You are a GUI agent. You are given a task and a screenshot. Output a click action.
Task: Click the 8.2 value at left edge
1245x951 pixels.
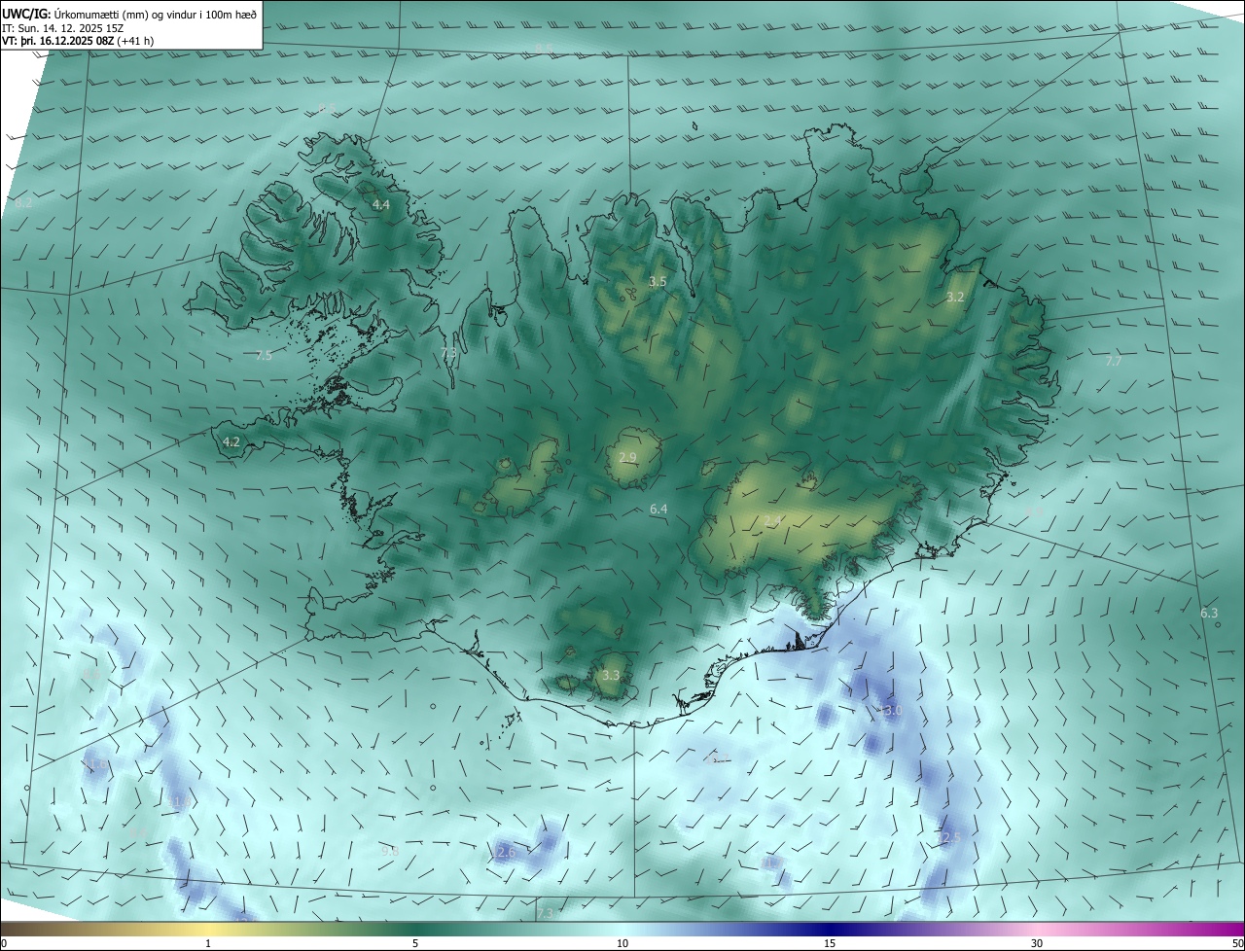coord(23,203)
